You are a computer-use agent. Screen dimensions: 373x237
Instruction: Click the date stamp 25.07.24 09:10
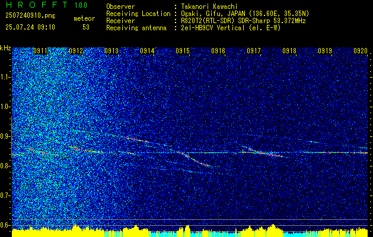coord(30,27)
